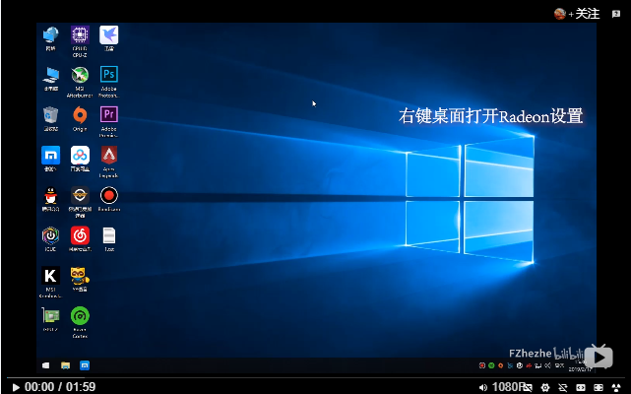Screen dimensions: 631x394
Task: Open the white text file on desktop
Action: 109,239
